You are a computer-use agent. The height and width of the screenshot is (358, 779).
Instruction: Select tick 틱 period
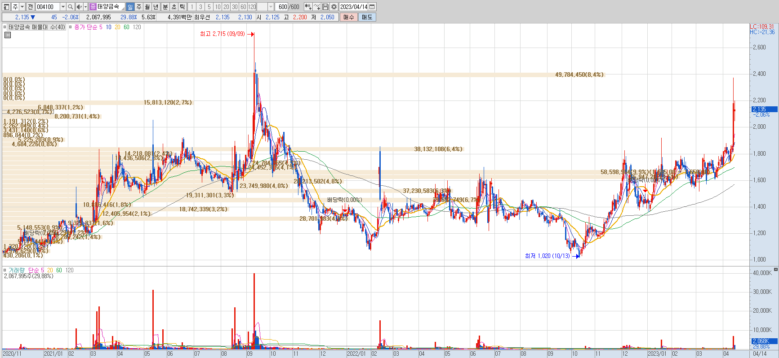tap(183, 7)
